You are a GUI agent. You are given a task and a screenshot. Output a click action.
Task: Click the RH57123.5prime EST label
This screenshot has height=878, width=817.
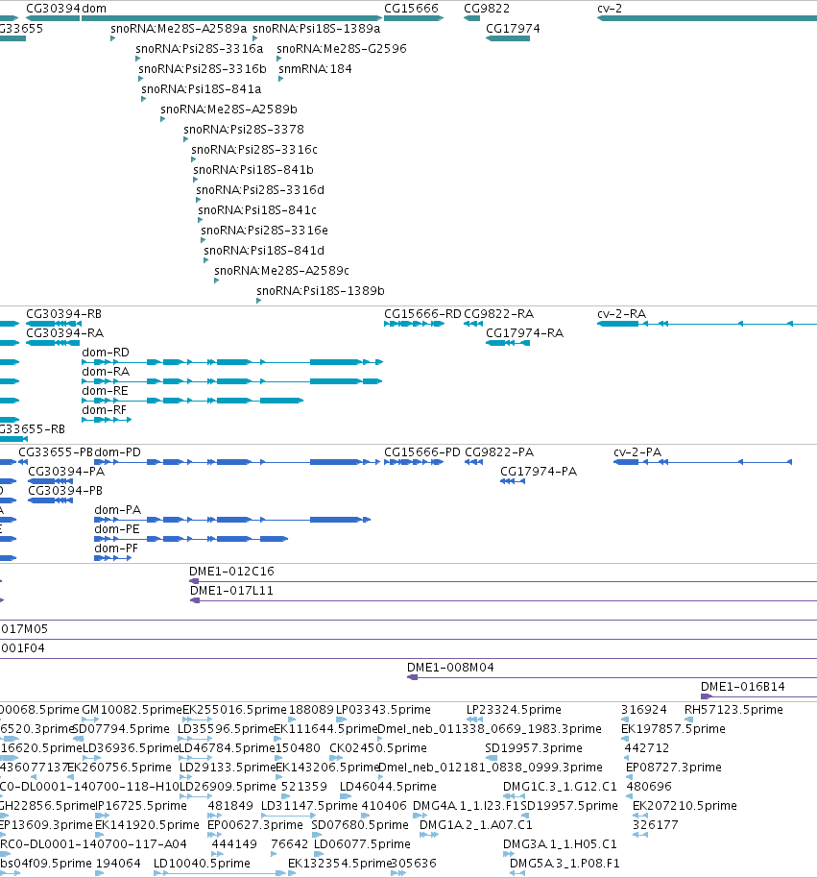(733, 710)
